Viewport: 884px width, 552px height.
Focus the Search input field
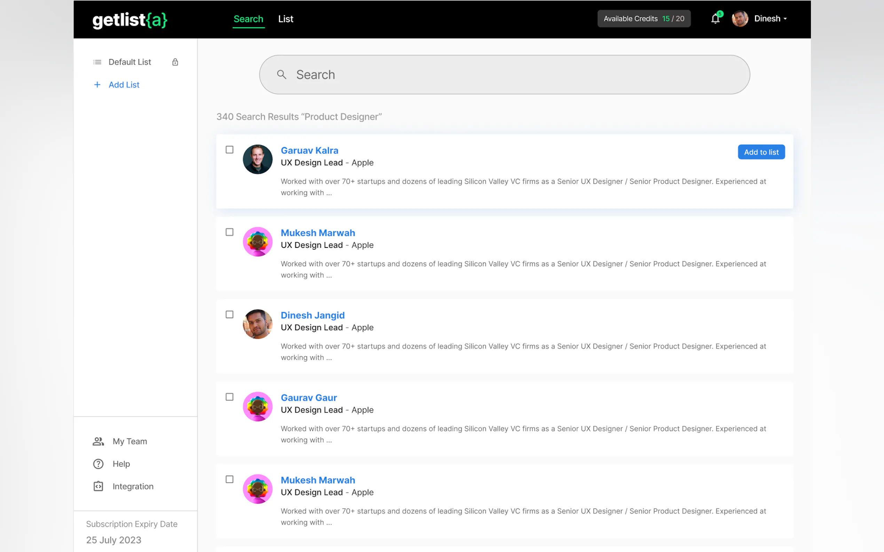(512, 74)
